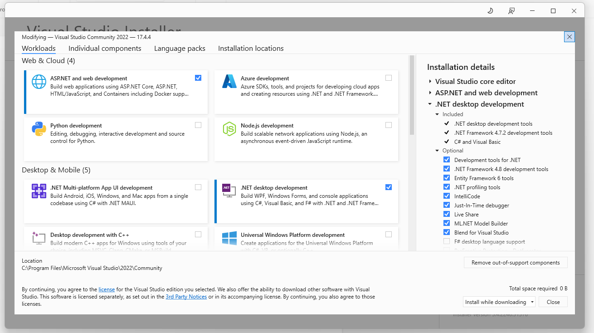Click the .NET desktop development tools included item
The width and height of the screenshot is (594, 333).
click(x=493, y=123)
